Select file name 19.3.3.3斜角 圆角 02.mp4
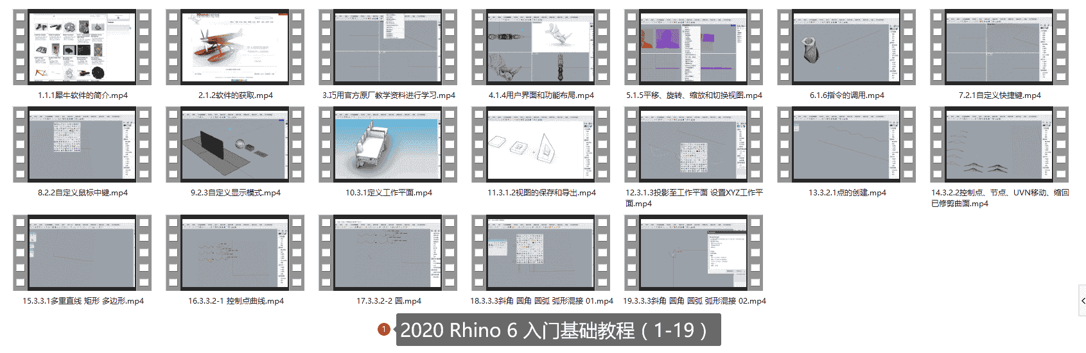The width and height of the screenshot is (1086, 353). [694, 301]
